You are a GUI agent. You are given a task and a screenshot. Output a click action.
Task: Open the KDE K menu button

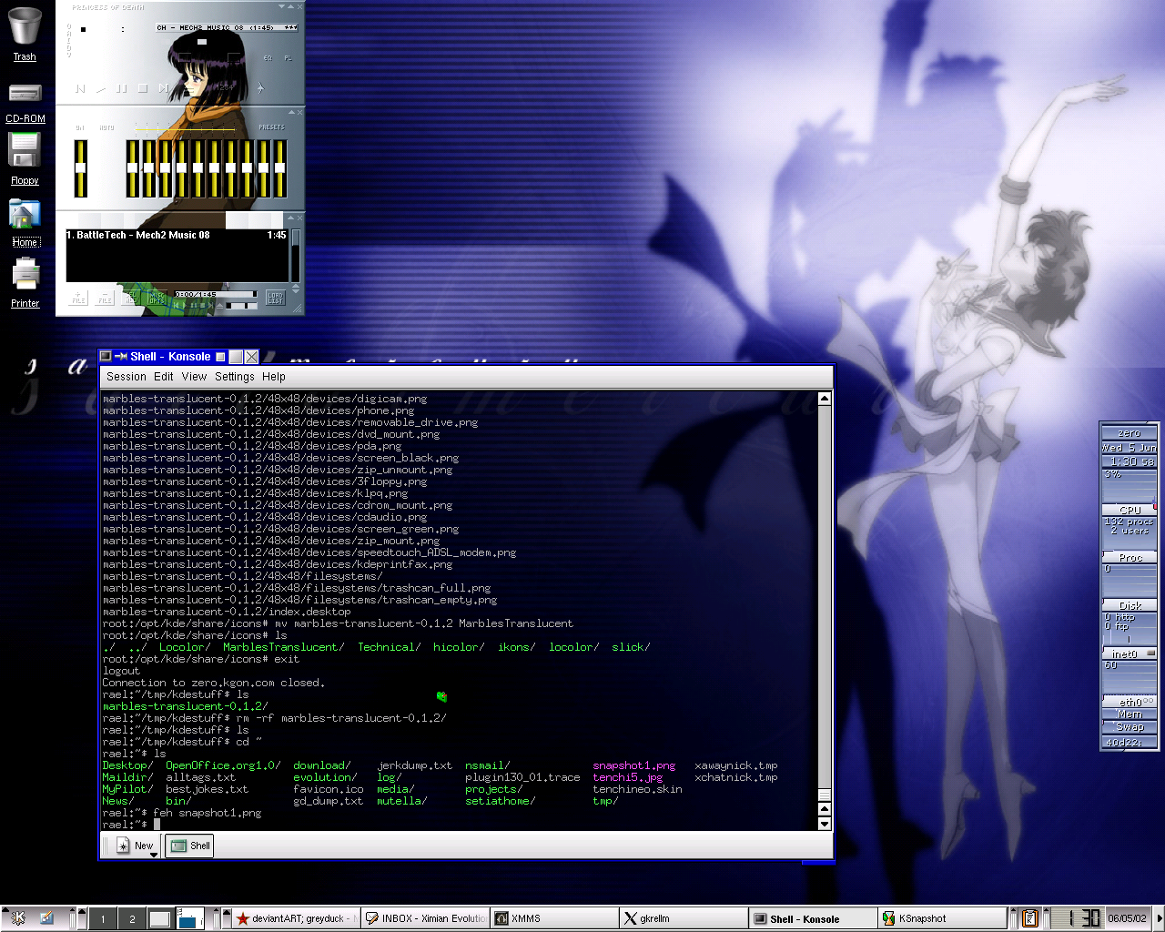pos(17,918)
